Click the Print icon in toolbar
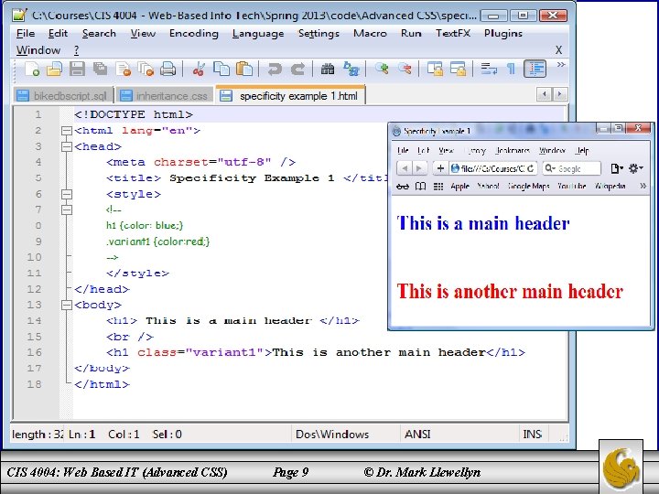This screenshot has height=494, width=659. (168, 69)
